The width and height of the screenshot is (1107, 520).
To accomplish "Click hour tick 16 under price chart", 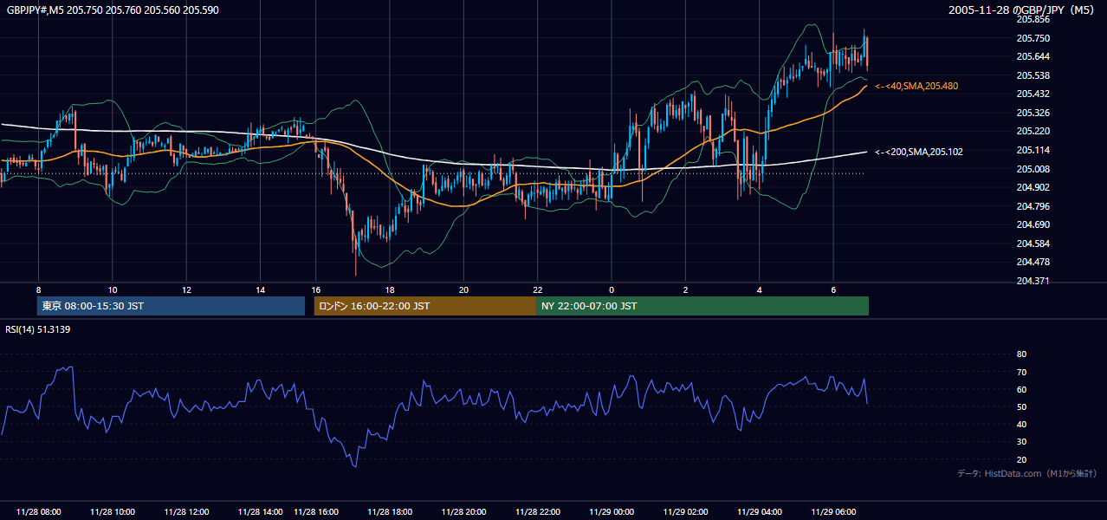I will coord(316,289).
